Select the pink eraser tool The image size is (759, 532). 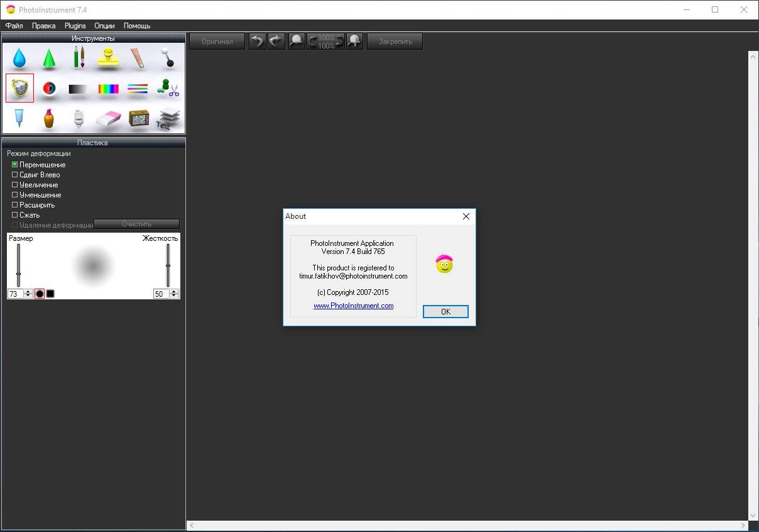click(108, 118)
